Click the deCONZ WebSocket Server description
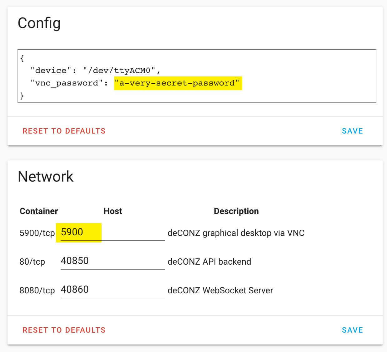387x352 pixels. [220, 291]
